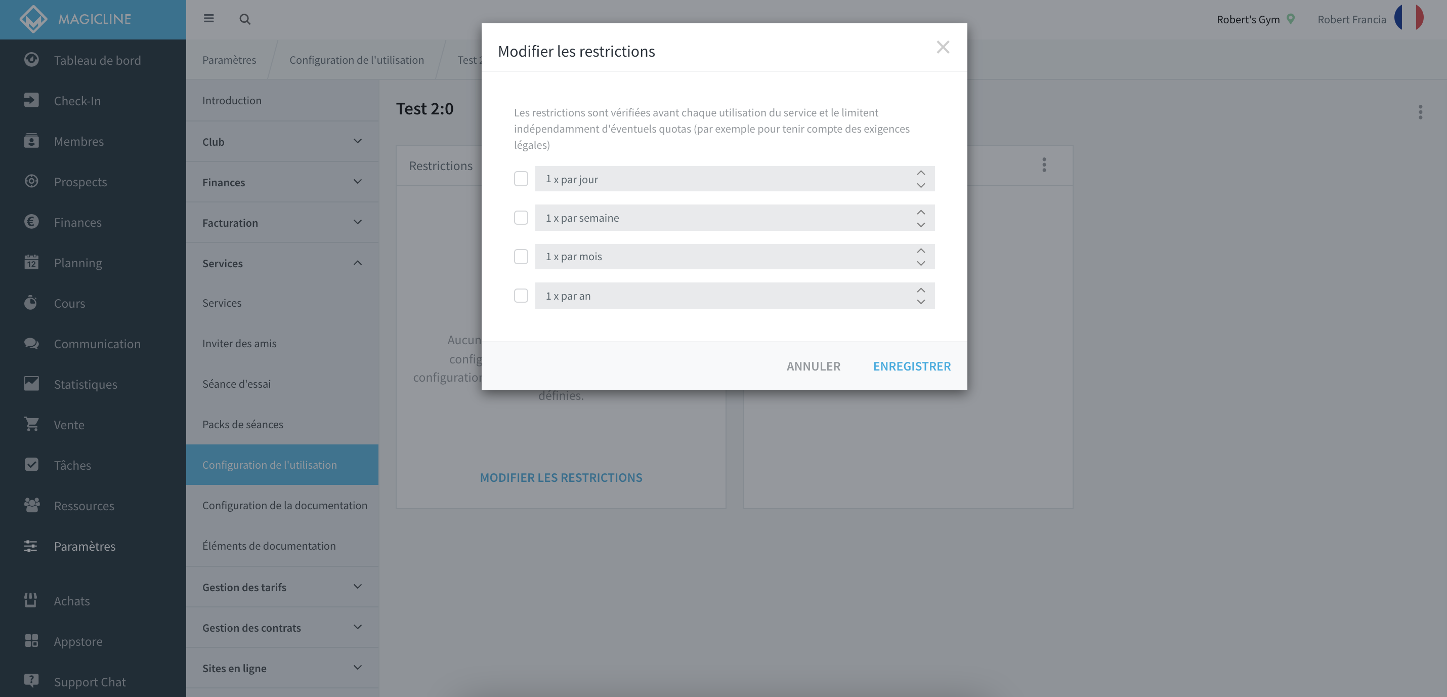Viewport: 1447px width, 697px height.
Task: Click the search magnifier icon
Action: coord(245,19)
